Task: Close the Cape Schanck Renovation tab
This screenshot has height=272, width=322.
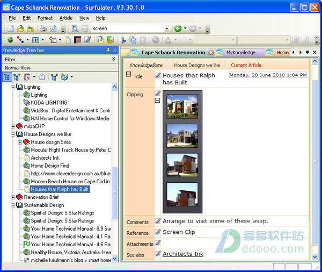Action: tap(211, 53)
